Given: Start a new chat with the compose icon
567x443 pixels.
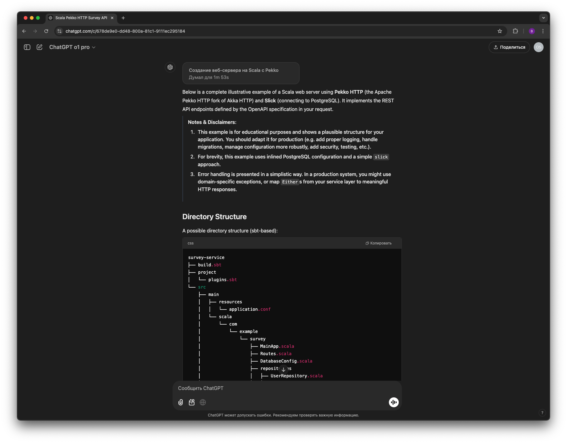Looking at the screenshot, I should point(39,47).
